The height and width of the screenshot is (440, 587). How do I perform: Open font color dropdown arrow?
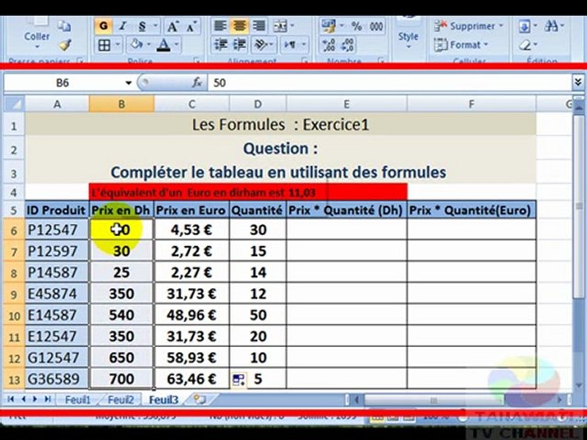click(176, 45)
